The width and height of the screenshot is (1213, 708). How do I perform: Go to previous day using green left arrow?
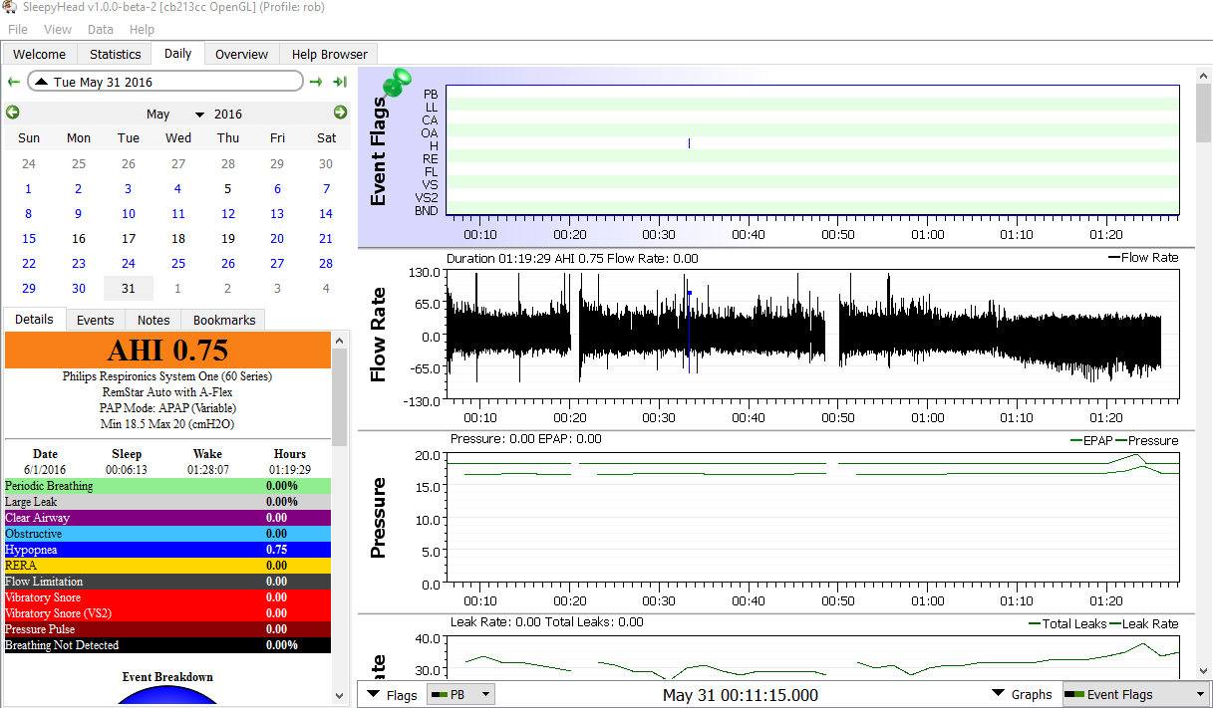[x=13, y=82]
